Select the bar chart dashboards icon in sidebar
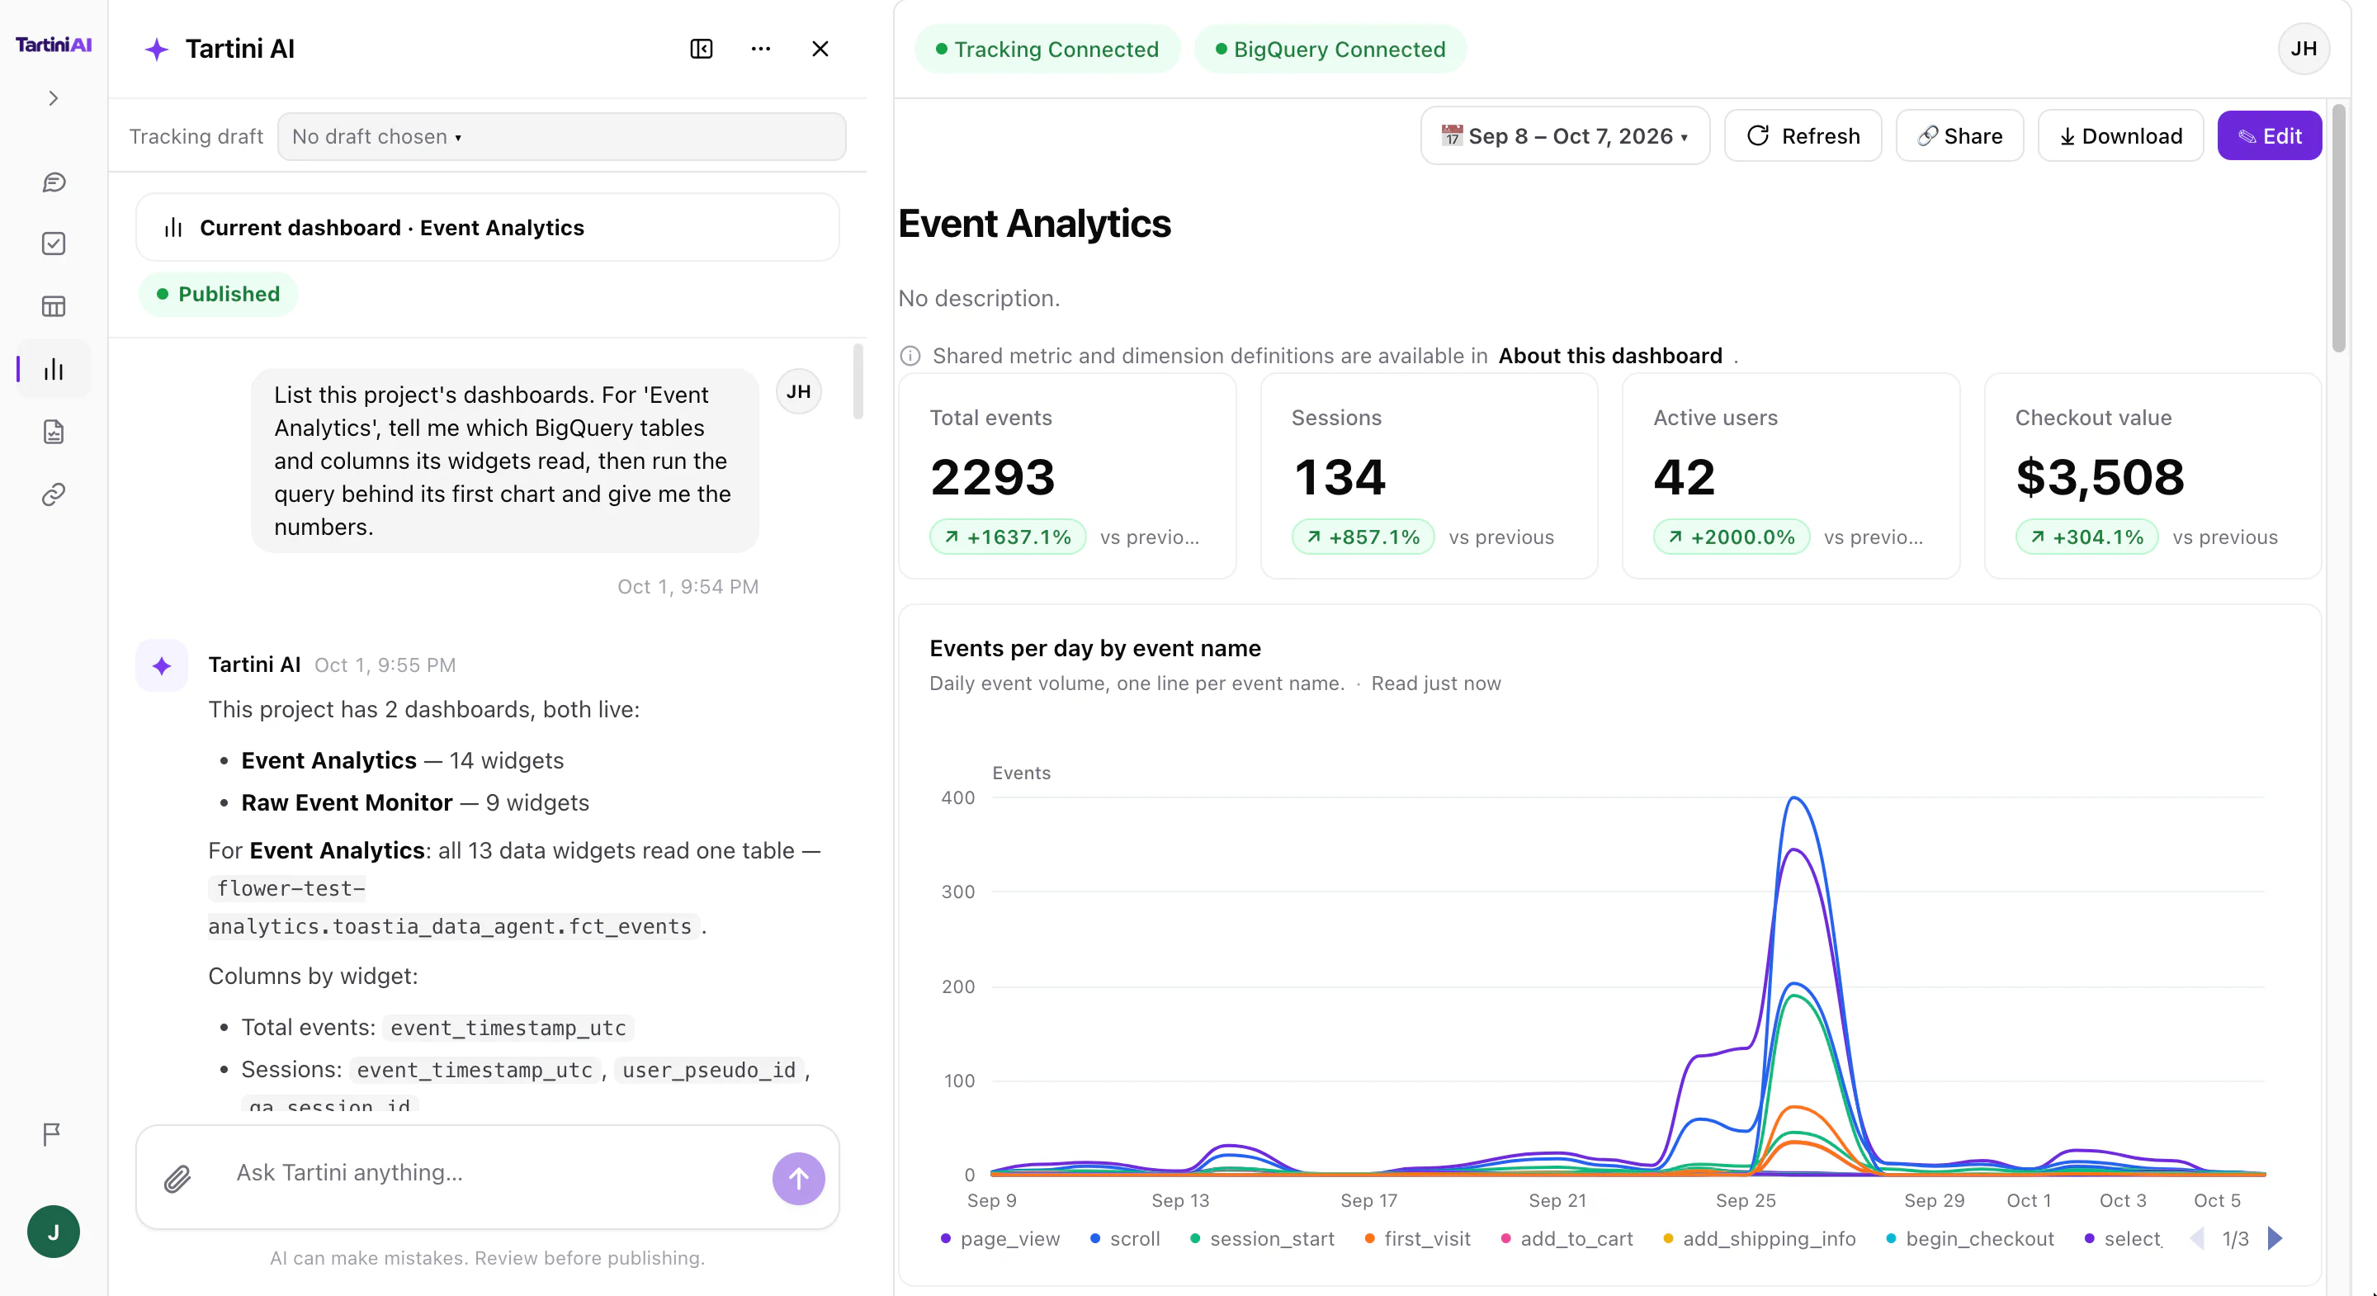This screenshot has height=1296, width=2377. [54, 369]
